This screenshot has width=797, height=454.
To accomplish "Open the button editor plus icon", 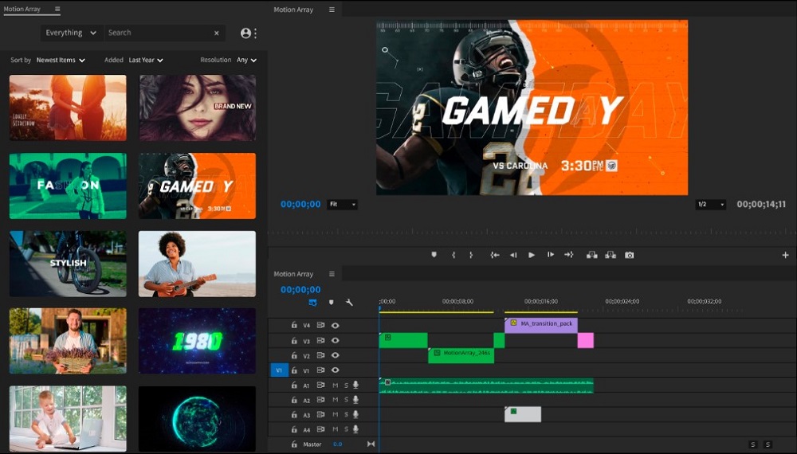I will point(785,255).
